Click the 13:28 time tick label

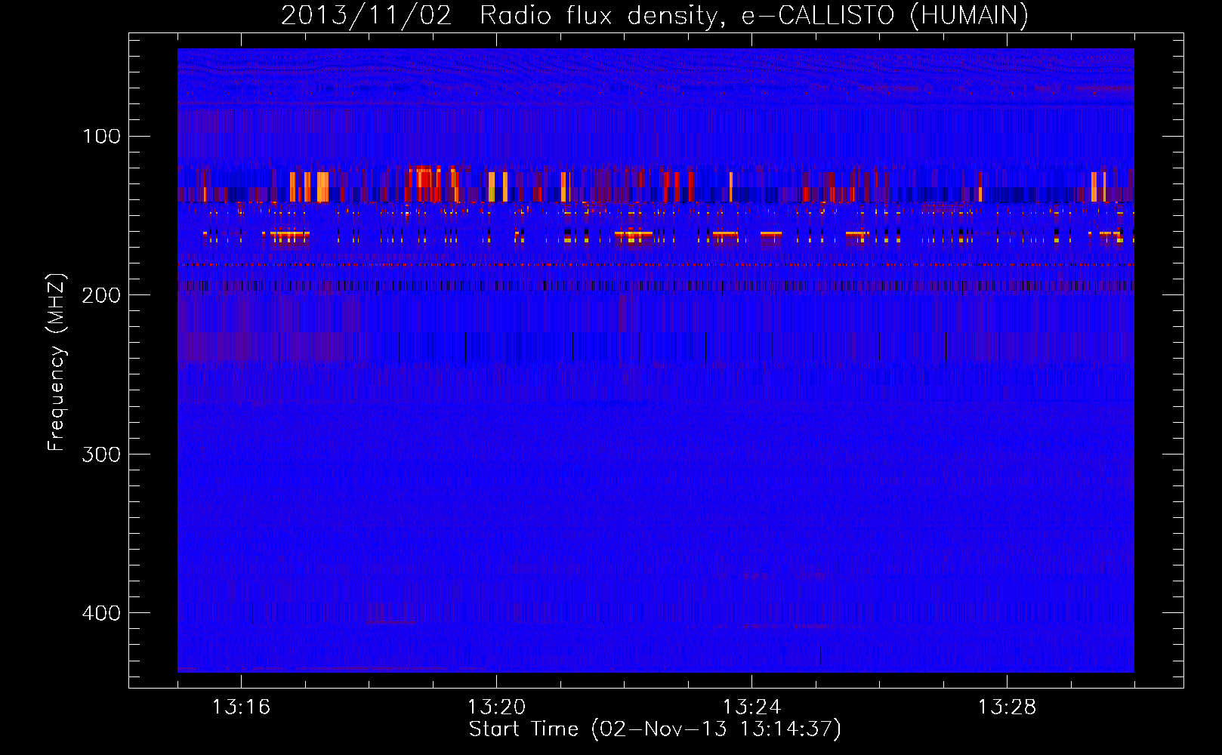[x=1007, y=707]
